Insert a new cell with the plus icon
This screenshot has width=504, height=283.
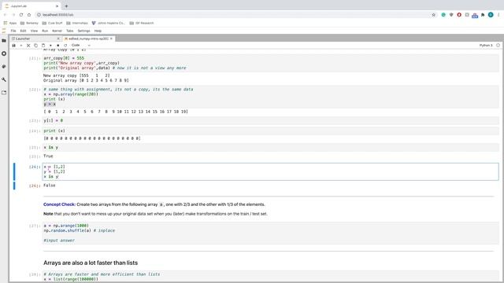point(21,46)
